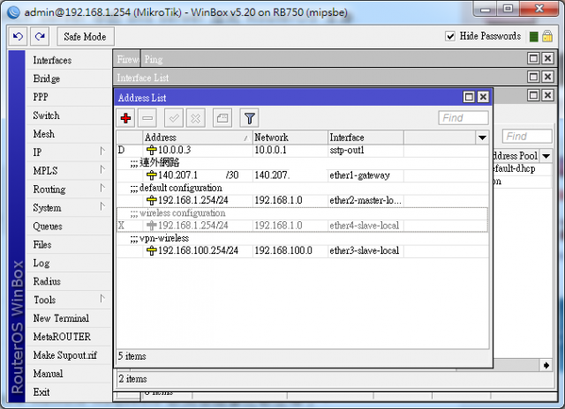Open the Bridge menu item

pos(69,78)
